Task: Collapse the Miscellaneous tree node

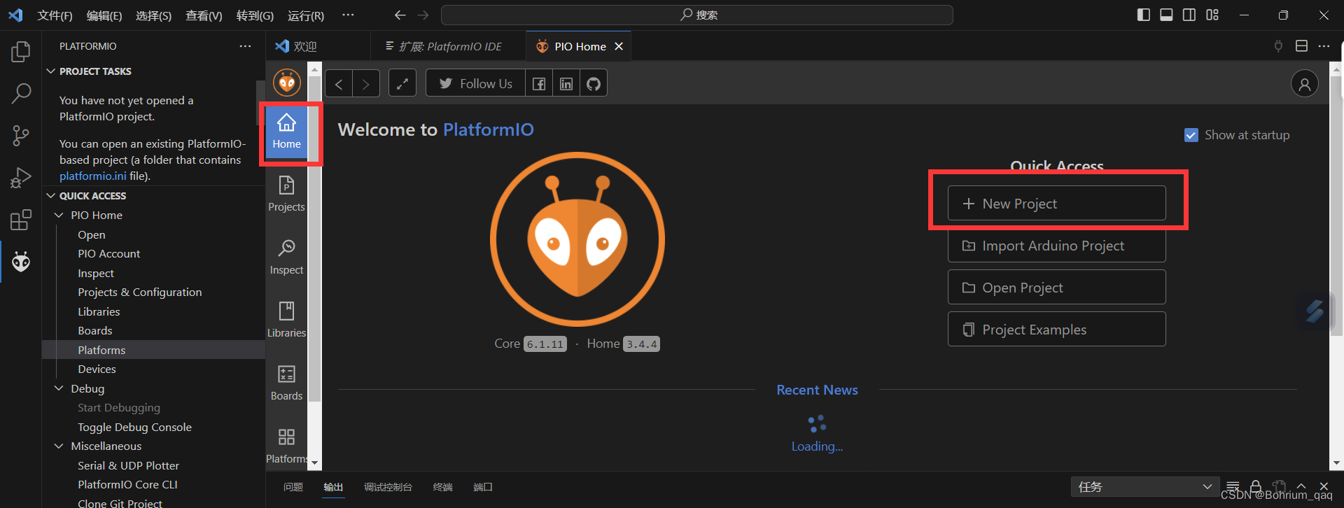Action: pos(59,446)
